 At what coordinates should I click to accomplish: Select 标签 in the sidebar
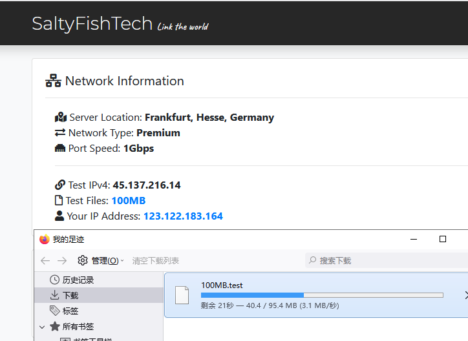[99, 311]
